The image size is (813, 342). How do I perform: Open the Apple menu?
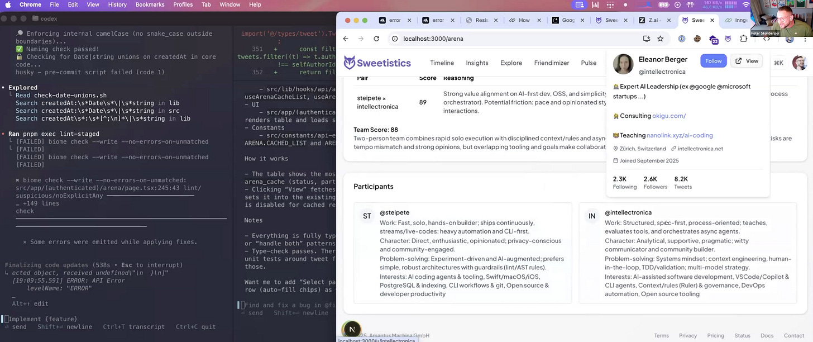(8, 4)
